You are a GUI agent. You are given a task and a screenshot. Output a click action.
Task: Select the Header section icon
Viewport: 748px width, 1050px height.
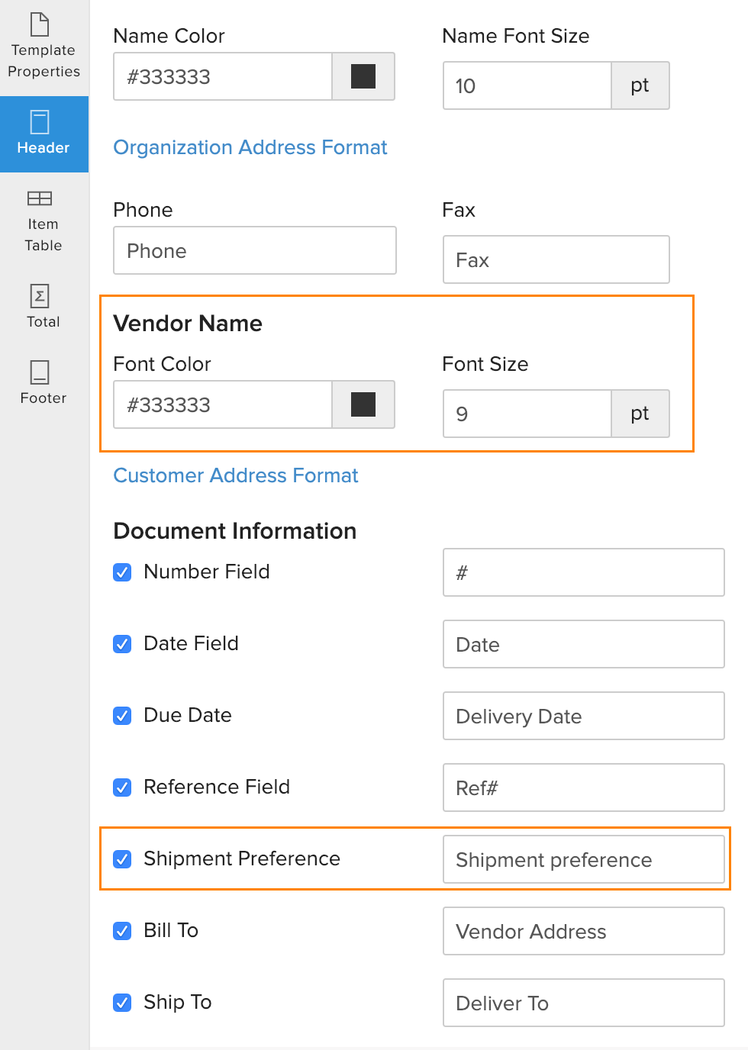tap(43, 134)
